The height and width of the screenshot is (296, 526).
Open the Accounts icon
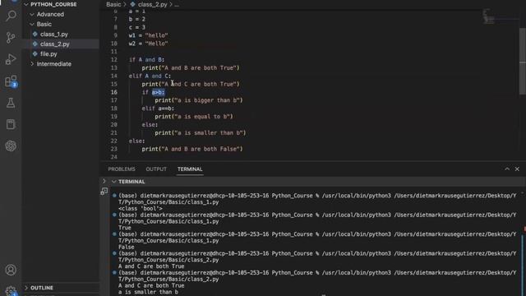[x=11, y=270]
